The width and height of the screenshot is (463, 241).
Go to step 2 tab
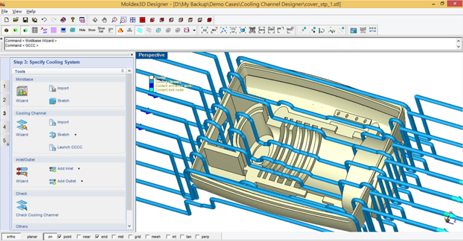pos(4,100)
